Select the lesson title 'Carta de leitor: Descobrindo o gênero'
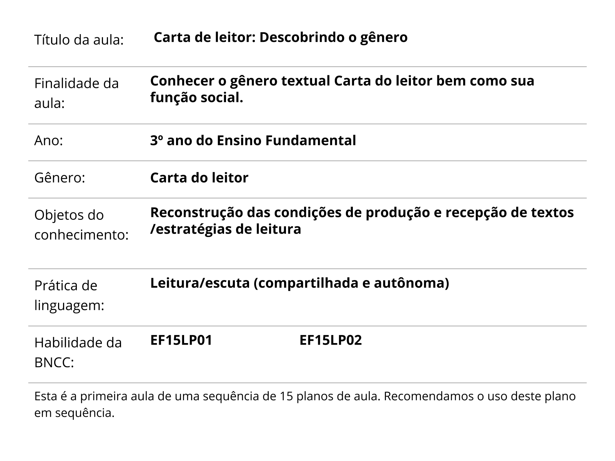615x461 pixels. 281,38
